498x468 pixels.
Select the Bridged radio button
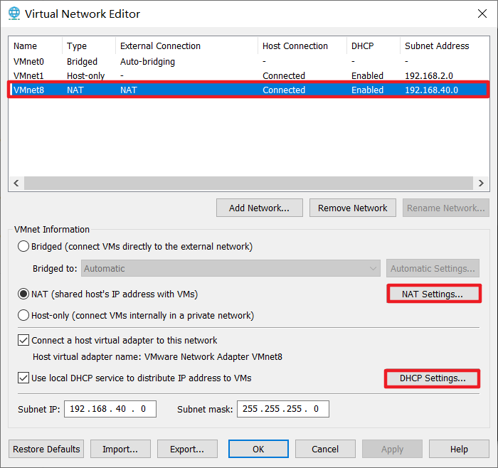pyautogui.click(x=24, y=247)
